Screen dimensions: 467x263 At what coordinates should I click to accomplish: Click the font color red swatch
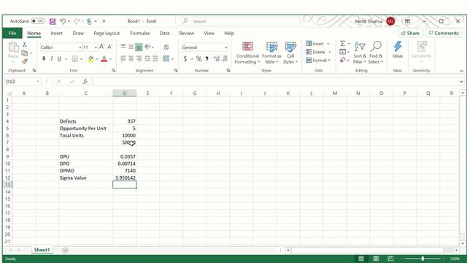(104, 58)
